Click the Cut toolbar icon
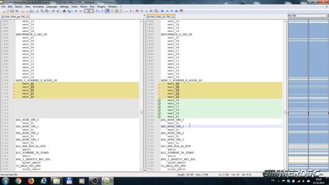Screen dimensions: 329x185 [x=38, y=11]
